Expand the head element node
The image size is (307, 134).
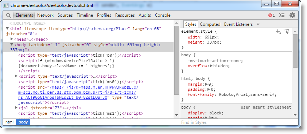pyautogui.click(x=12, y=39)
